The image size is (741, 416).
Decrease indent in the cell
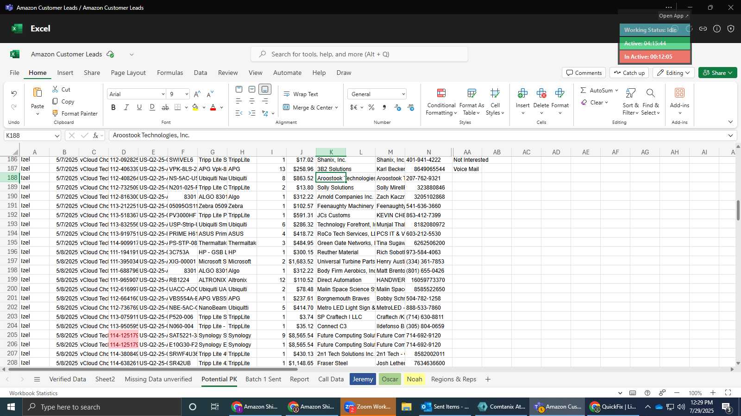point(239,113)
